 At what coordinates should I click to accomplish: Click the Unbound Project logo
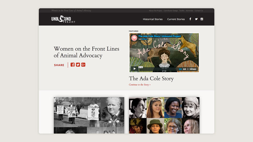(63, 19)
